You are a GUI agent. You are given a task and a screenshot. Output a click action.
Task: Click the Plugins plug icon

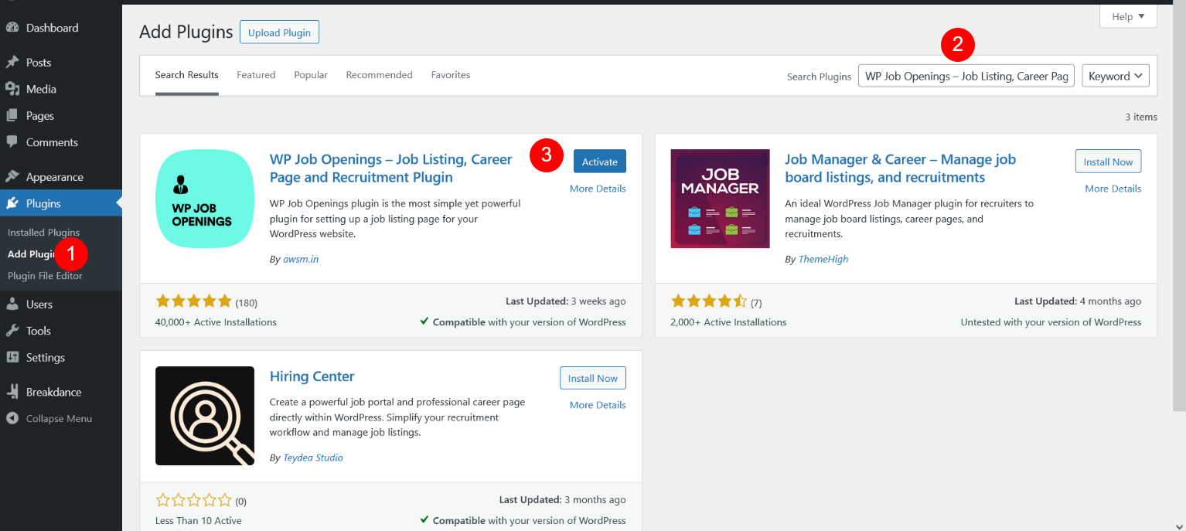pyautogui.click(x=12, y=204)
